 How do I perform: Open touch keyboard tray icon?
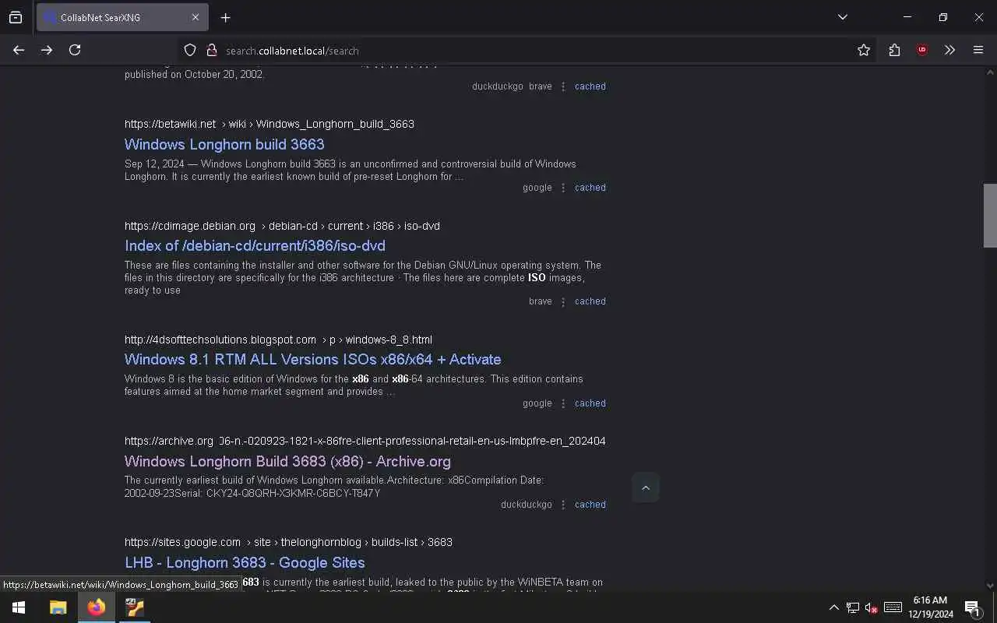coord(893,607)
